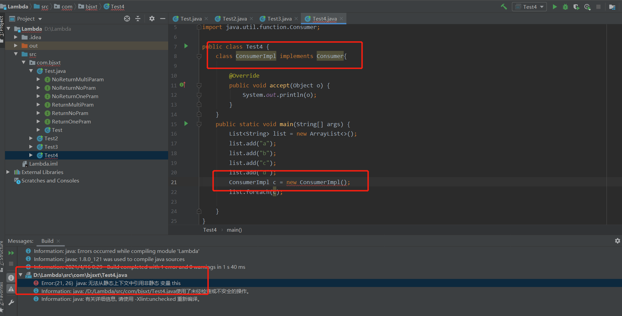
Task: Click the wrench icon in Messages sidebar
Action: 11,303
